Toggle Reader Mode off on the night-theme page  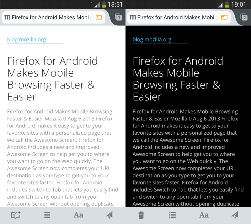coord(225,18)
